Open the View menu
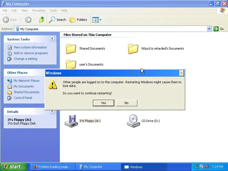 pos(25,11)
